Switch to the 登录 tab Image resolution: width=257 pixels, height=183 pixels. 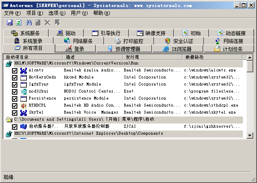75,49
